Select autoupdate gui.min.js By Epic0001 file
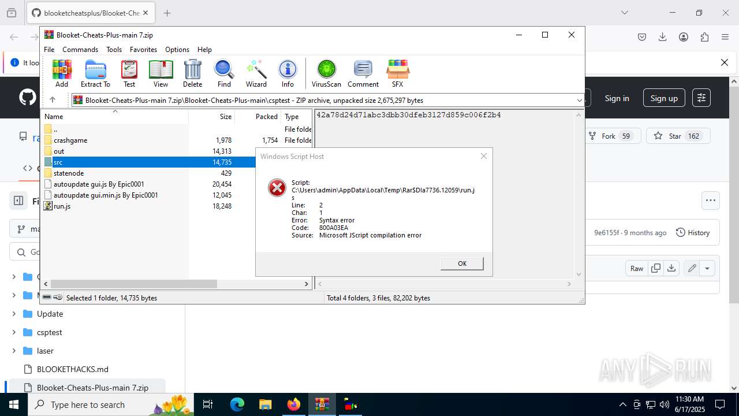 (x=148, y=195)
